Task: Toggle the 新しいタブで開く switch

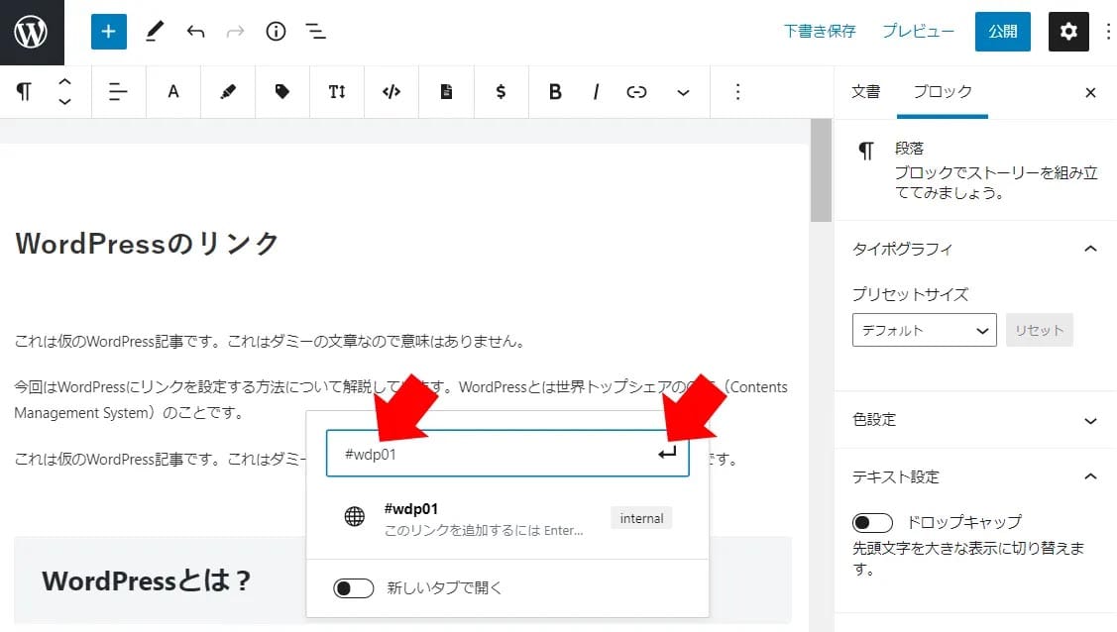Action: (x=354, y=588)
